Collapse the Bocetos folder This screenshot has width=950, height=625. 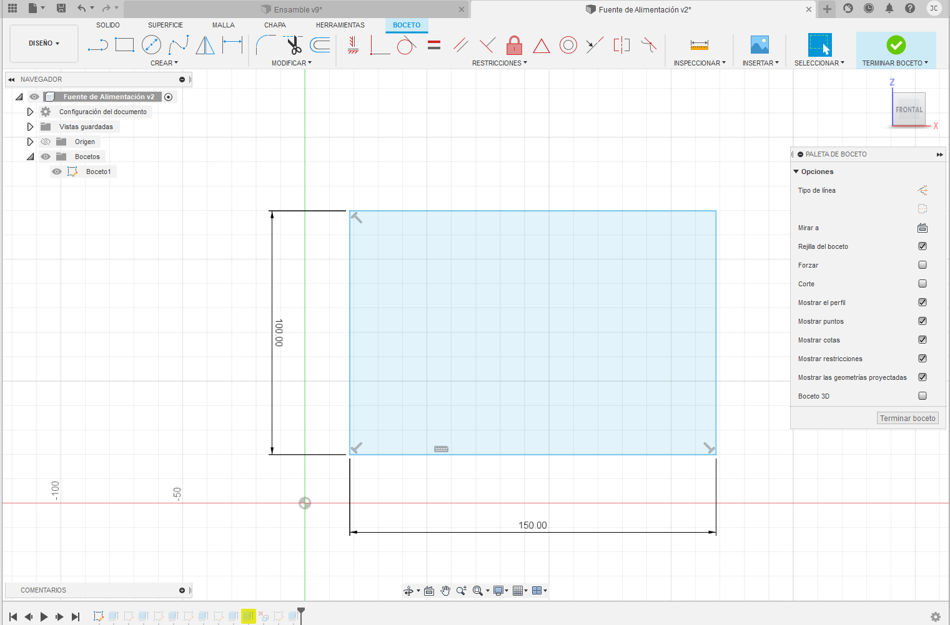point(30,157)
